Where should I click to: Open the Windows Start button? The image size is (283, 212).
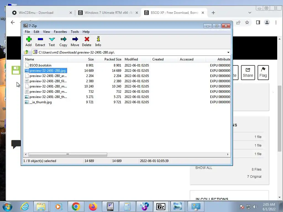coord(7,206)
